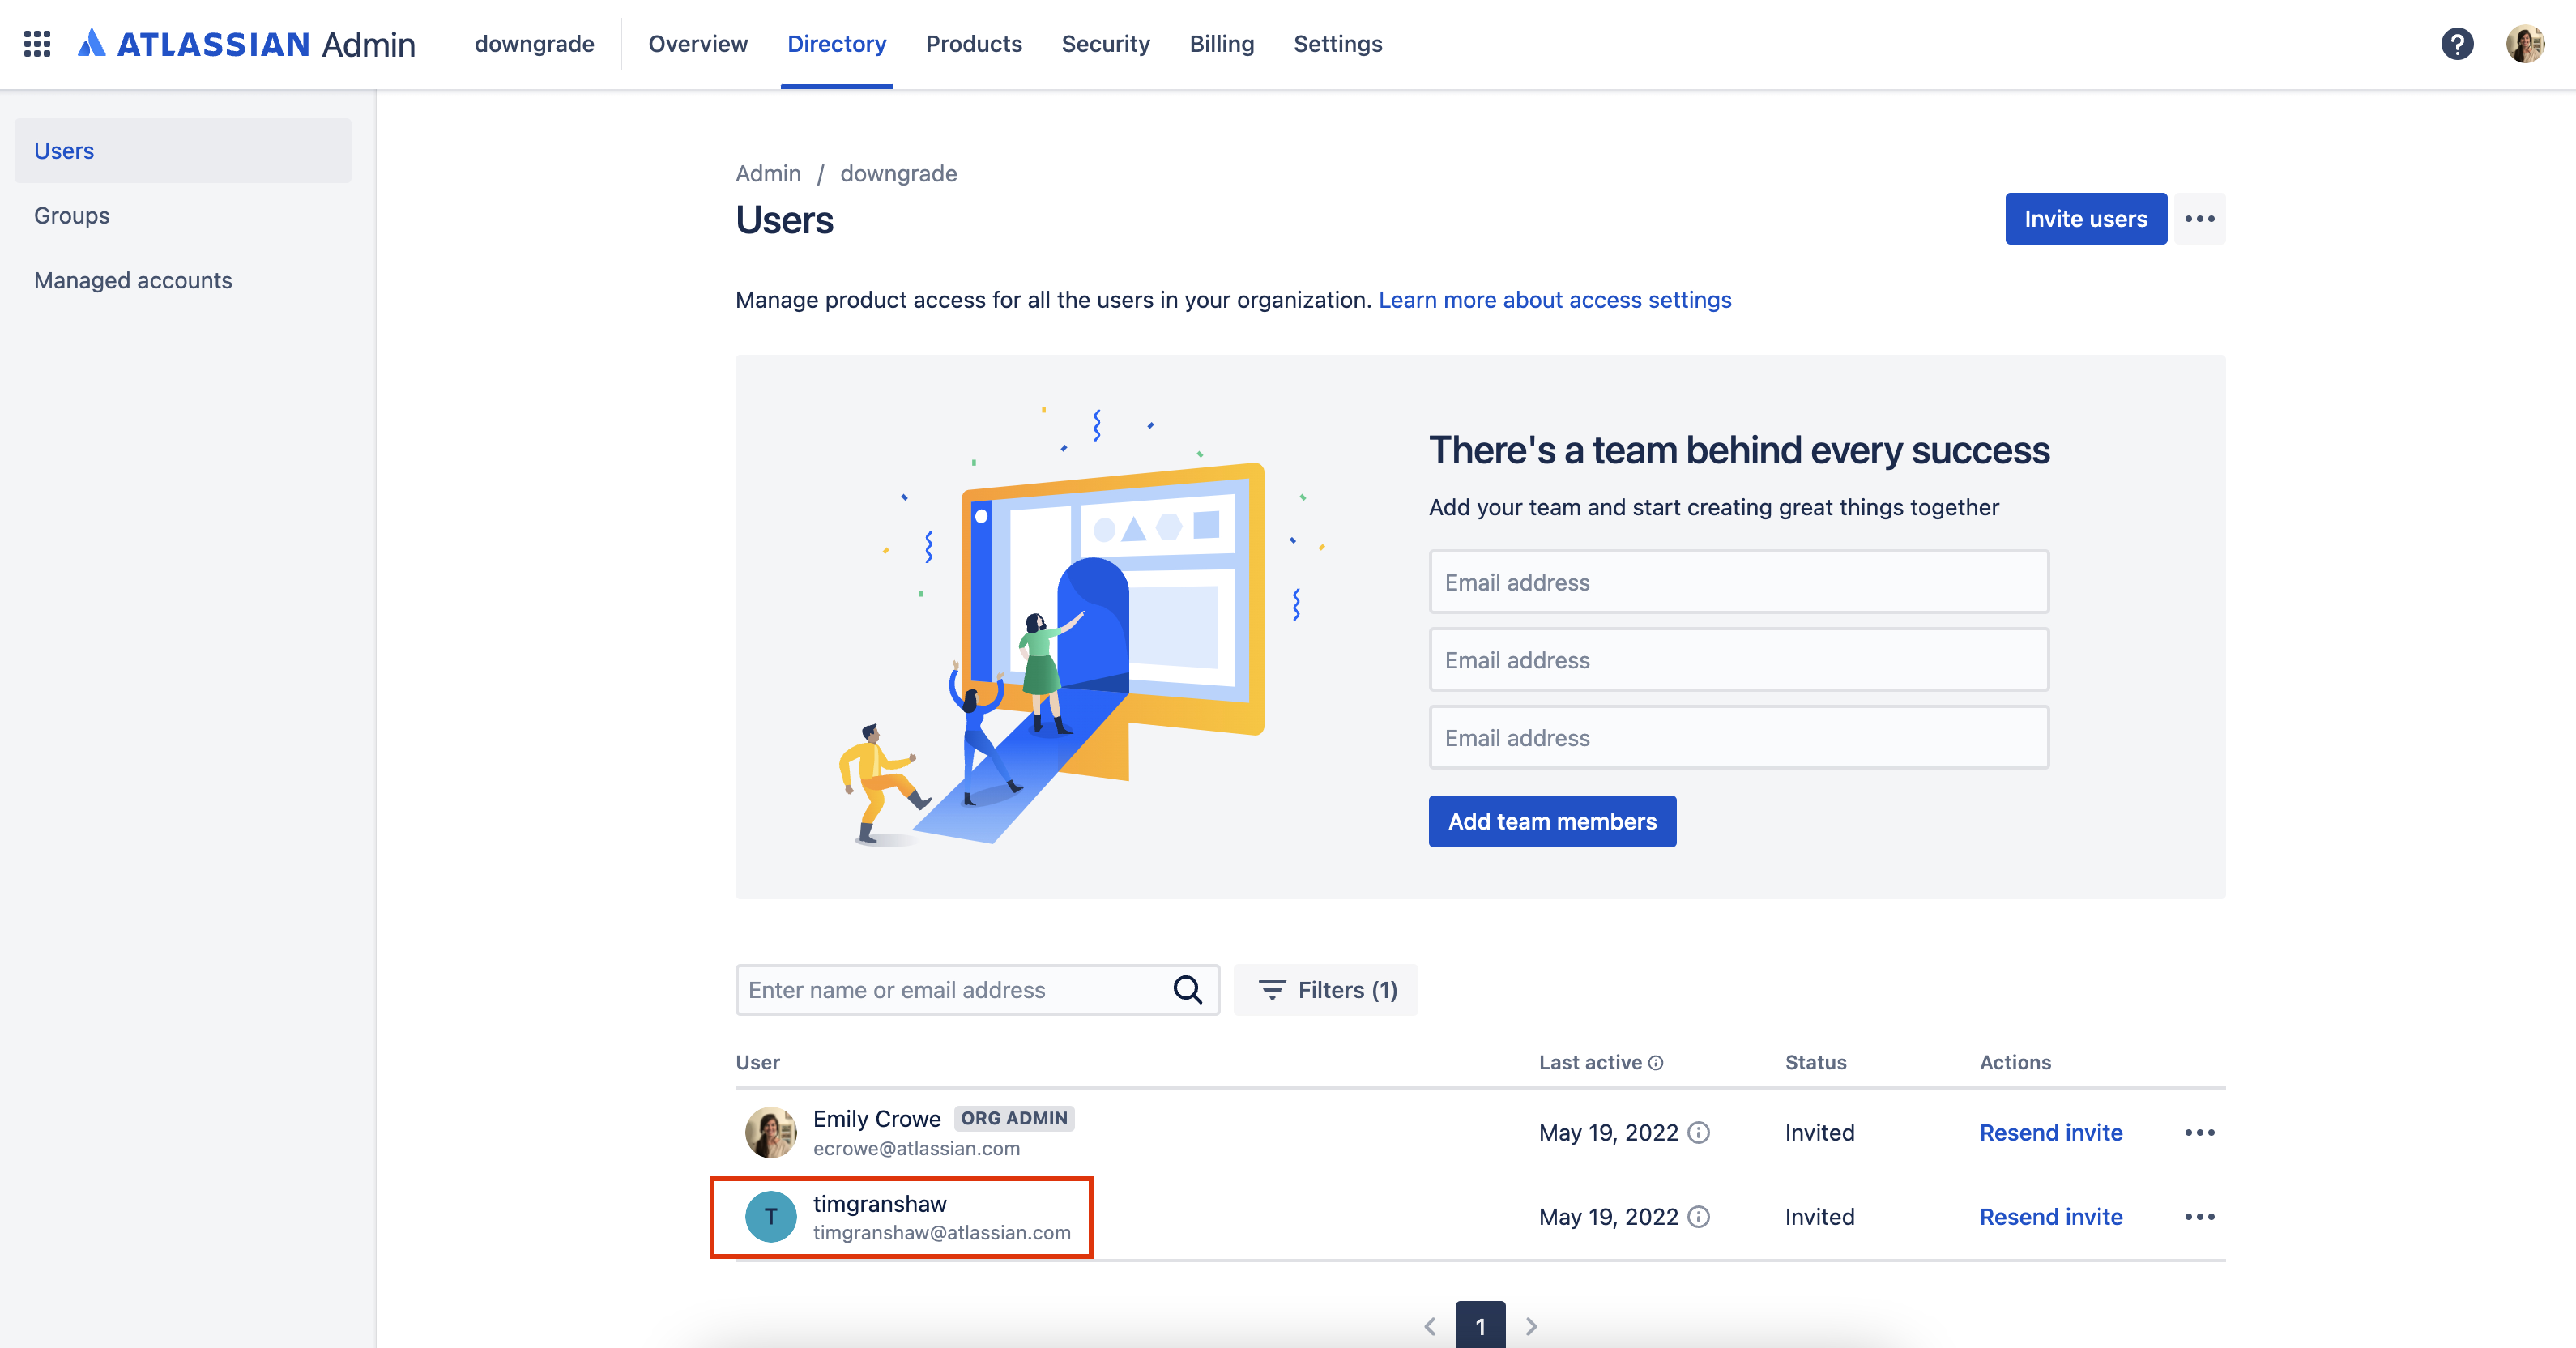Open more options next to Invite users

point(2199,219)
